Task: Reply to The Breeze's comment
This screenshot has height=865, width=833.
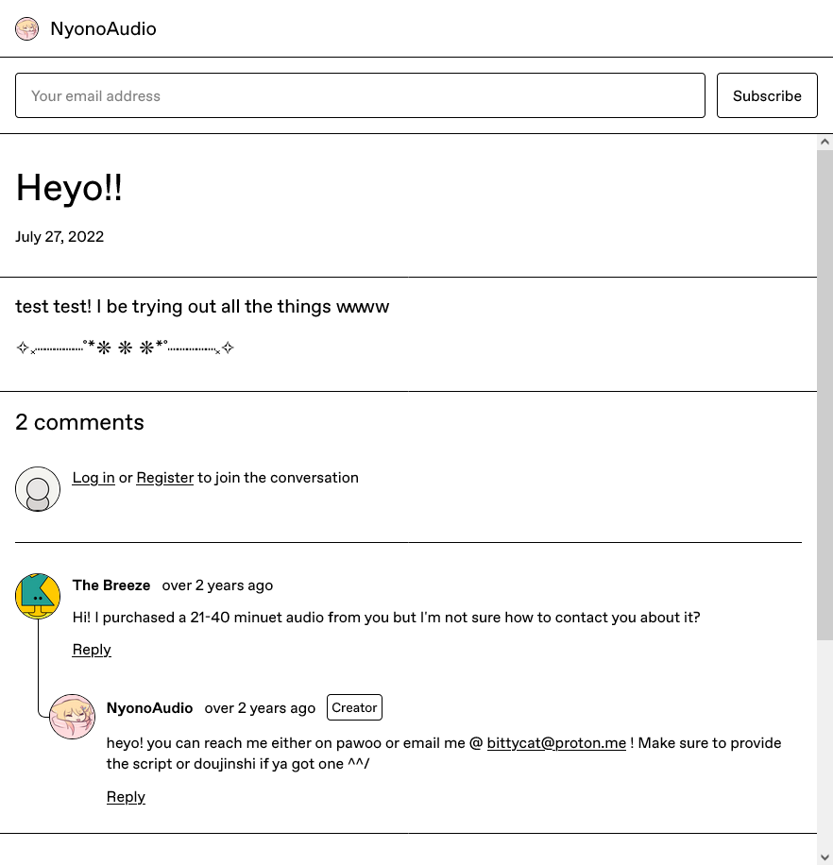Action: pos(92,650)
